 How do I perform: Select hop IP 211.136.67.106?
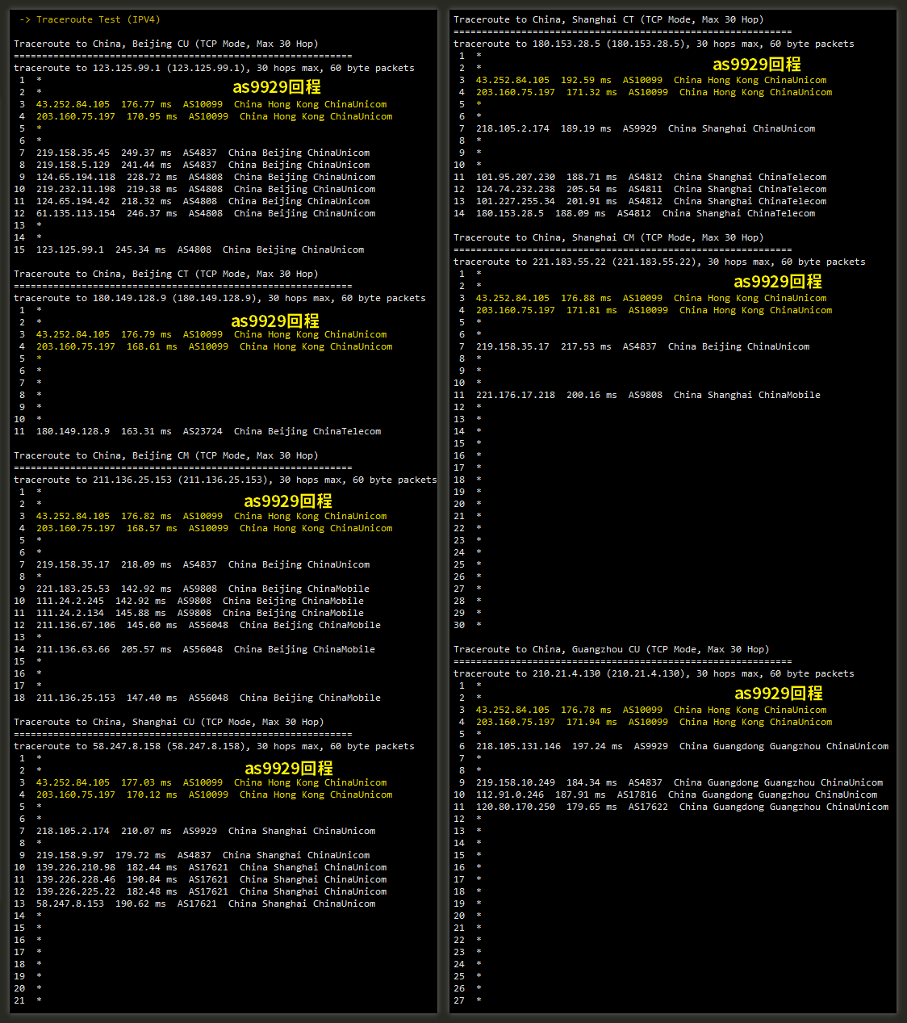tap(76, 625)
